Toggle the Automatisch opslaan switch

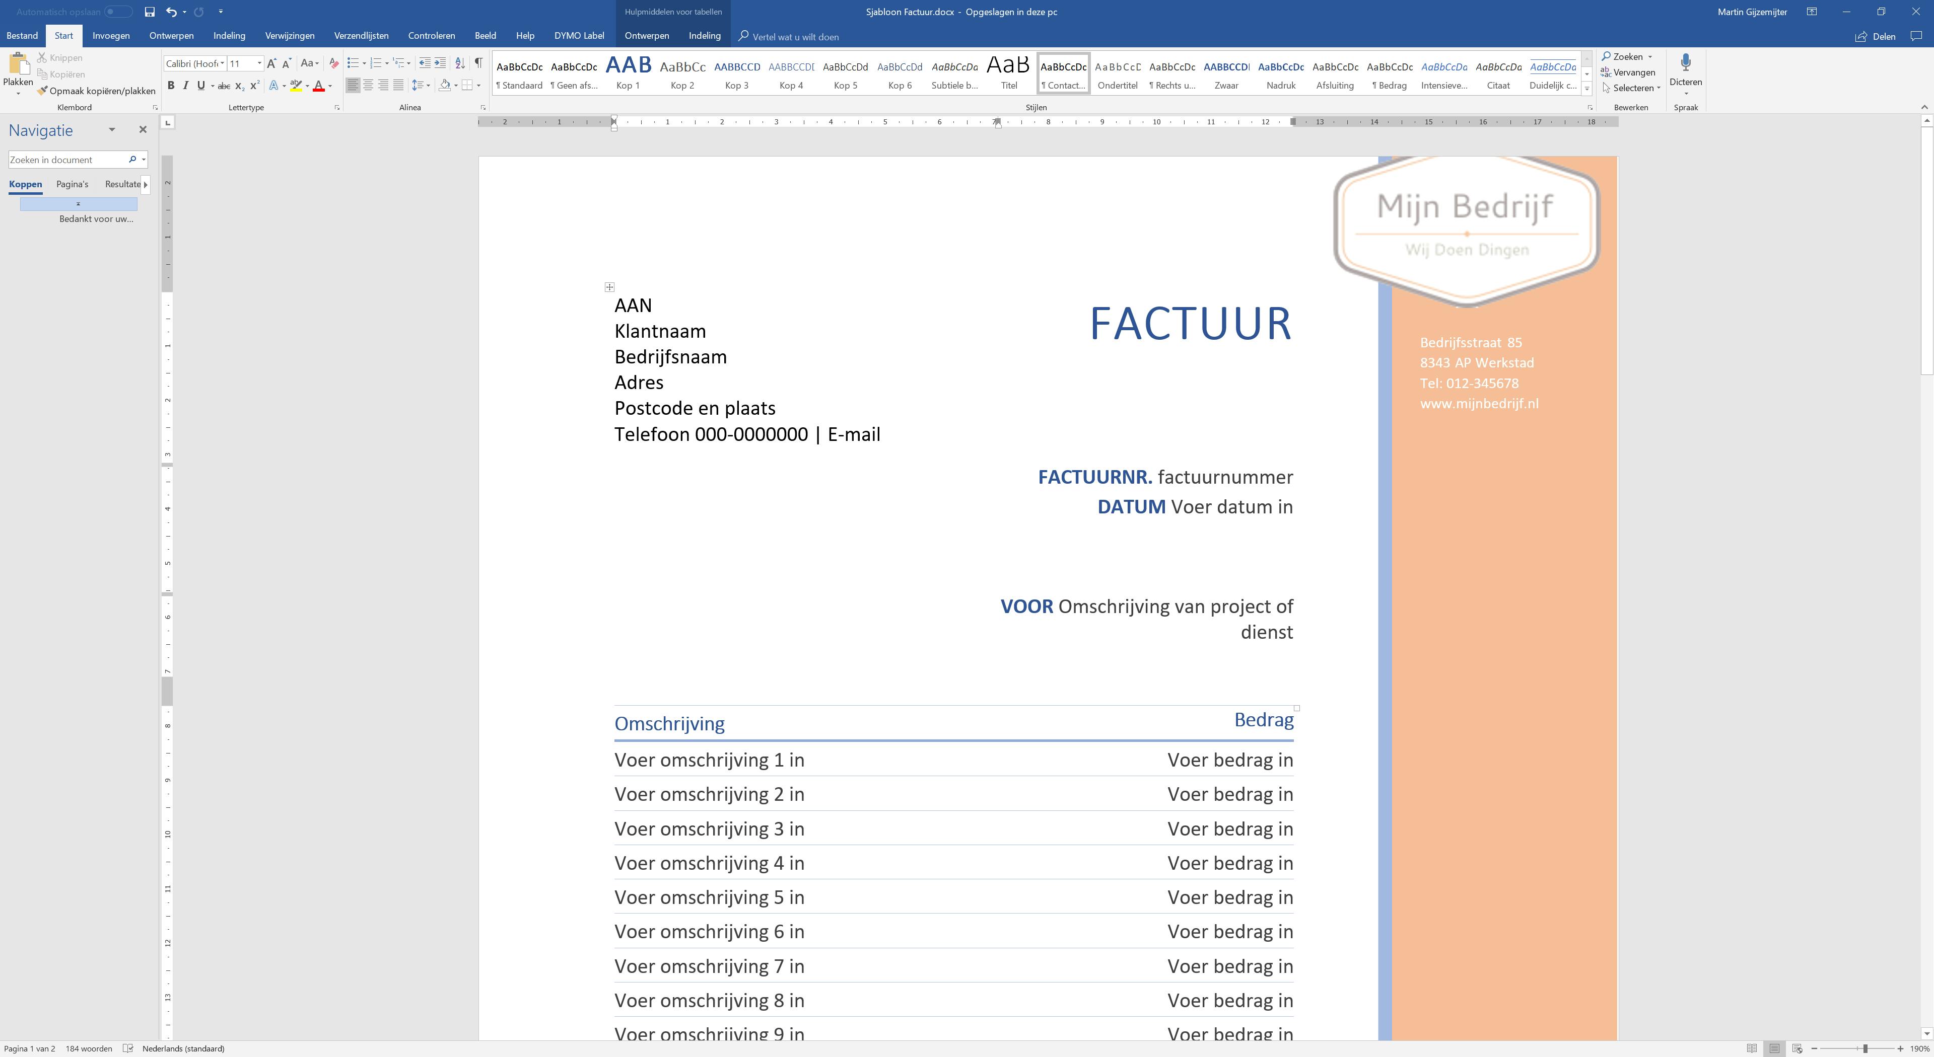click(118, 12)
